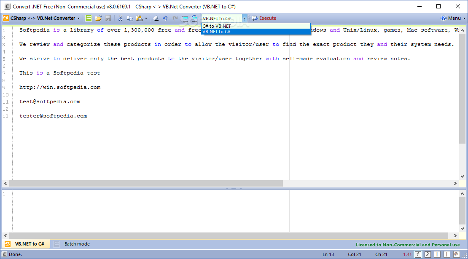Undo the last edit
This screenshot has height=259, width=468.
165,18
